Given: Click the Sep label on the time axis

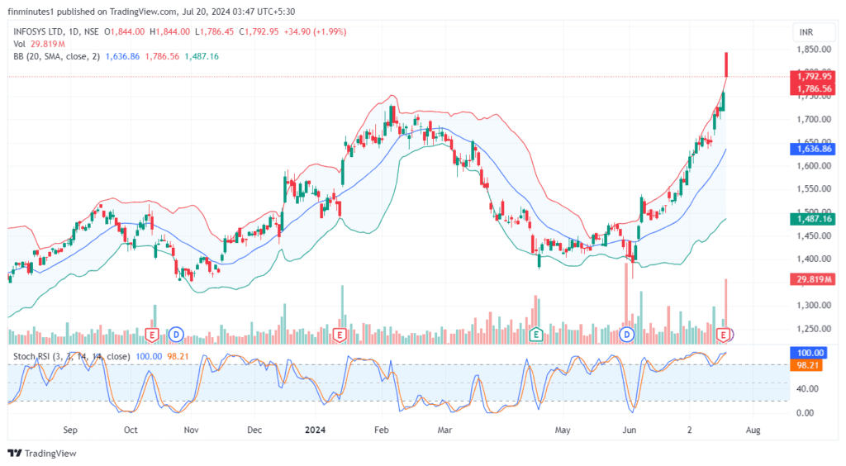Looking at the screenshot, I should point(70,430).
